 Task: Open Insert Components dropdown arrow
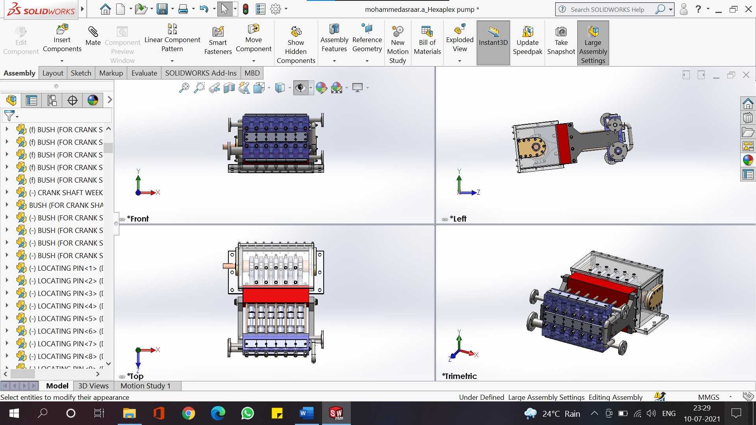click(62, 61)
